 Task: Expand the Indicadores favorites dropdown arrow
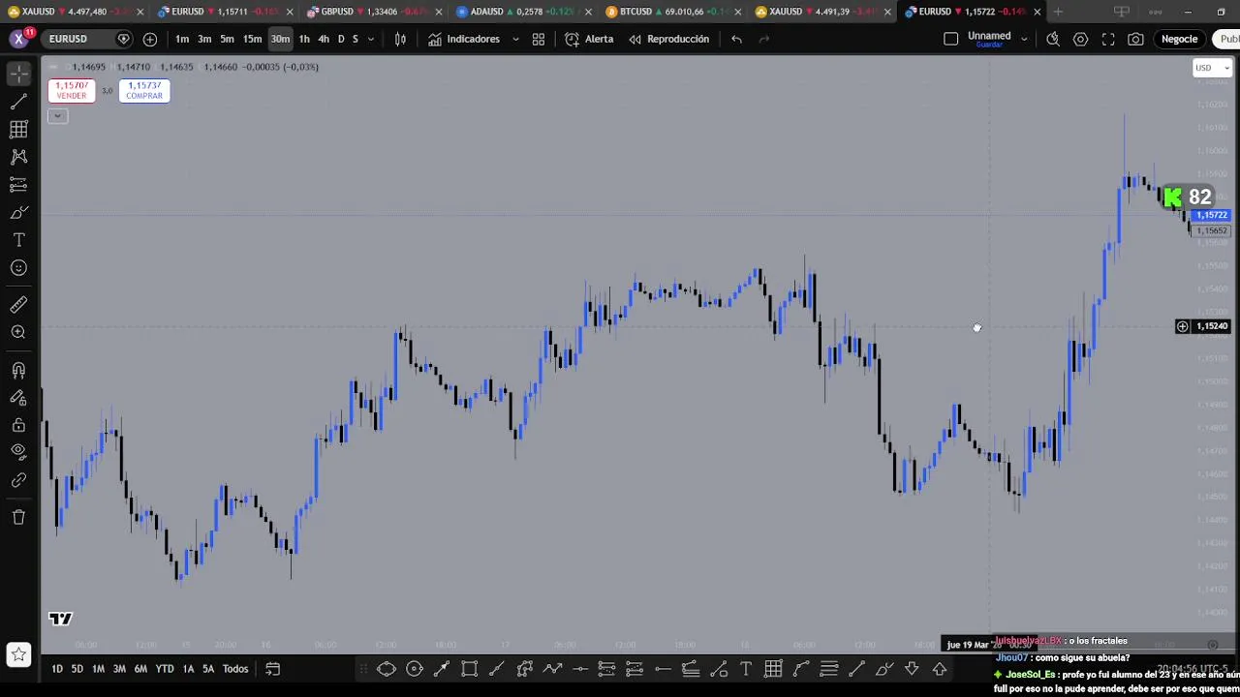click(x=514, y=39)
